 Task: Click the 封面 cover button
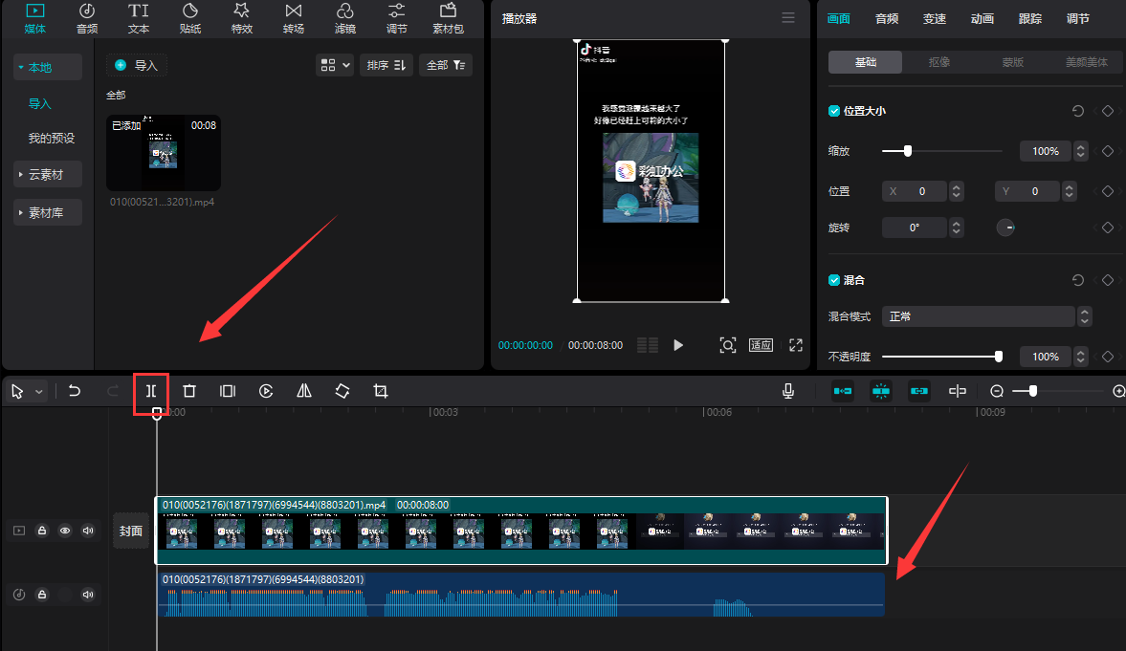pos(130,531)
